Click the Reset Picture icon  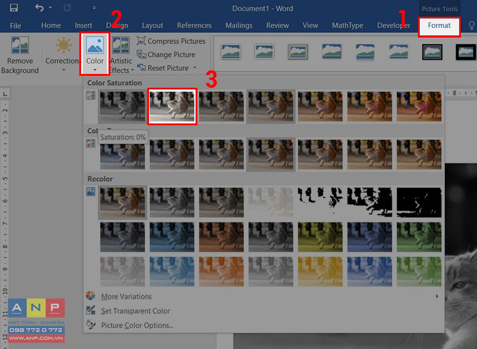(141, 67)
